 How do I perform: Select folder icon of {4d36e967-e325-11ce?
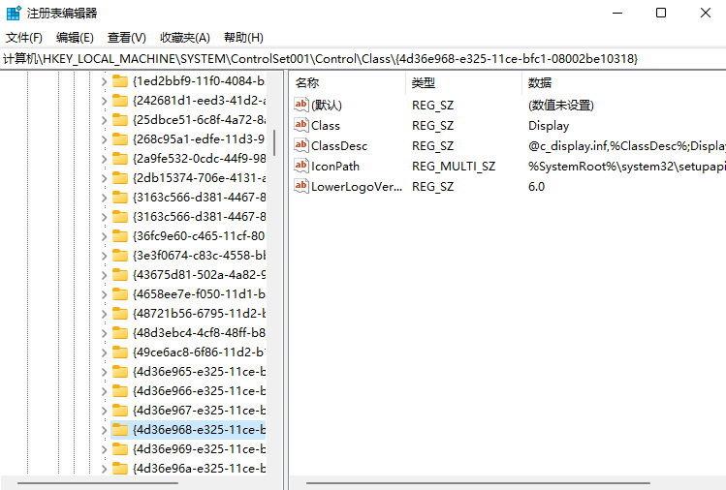[x=120, y=411]
